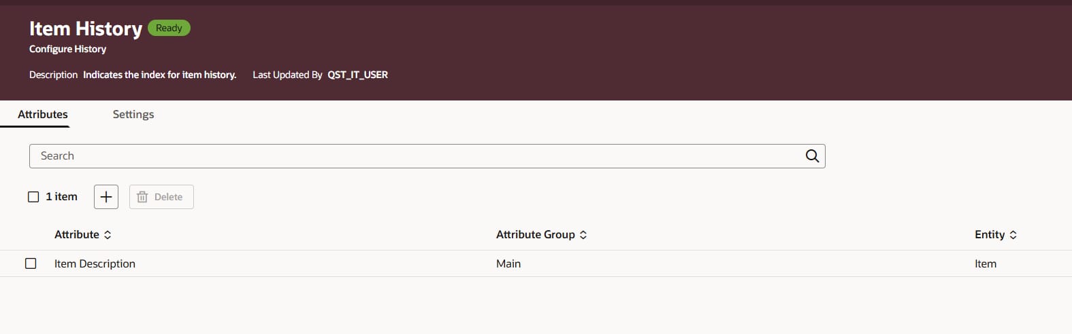Click the Entity column header
The width and height of the screenshot is (1072, 334).
(990, 234)
